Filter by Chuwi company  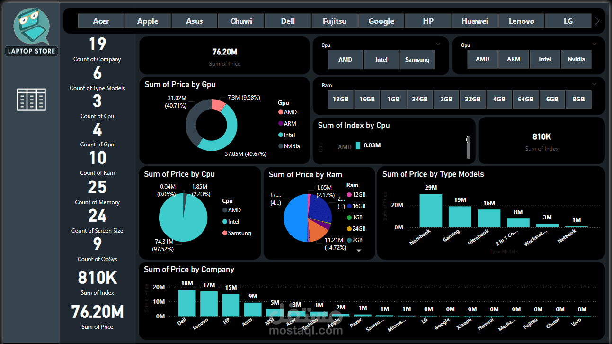241,21
